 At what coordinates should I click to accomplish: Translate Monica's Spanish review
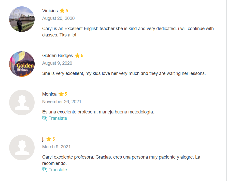58,118
